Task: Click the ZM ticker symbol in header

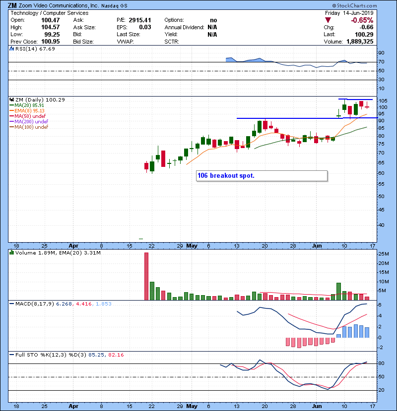Action: (x=12, y=5)
